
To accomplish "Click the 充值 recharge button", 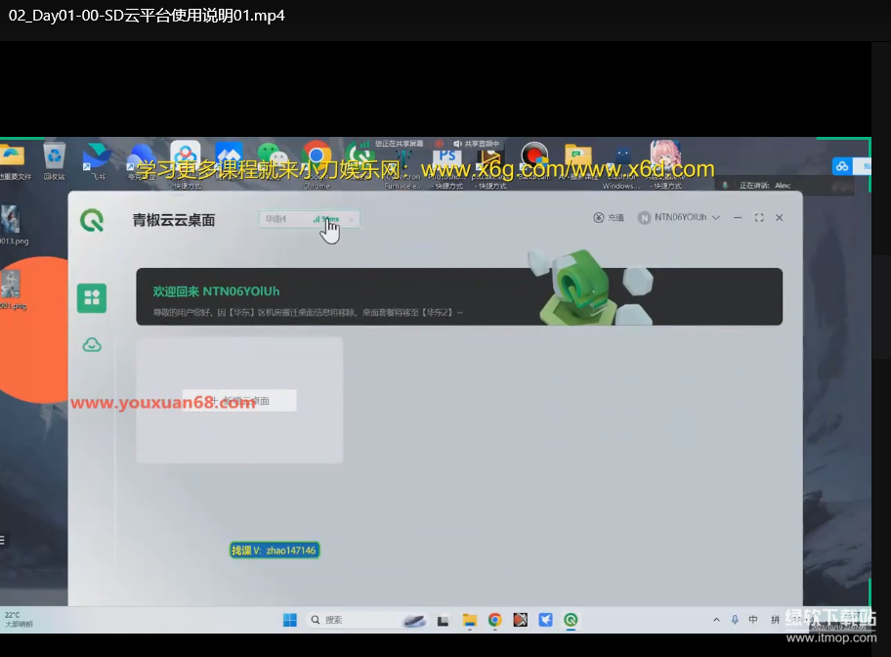I will coord(609,217).
